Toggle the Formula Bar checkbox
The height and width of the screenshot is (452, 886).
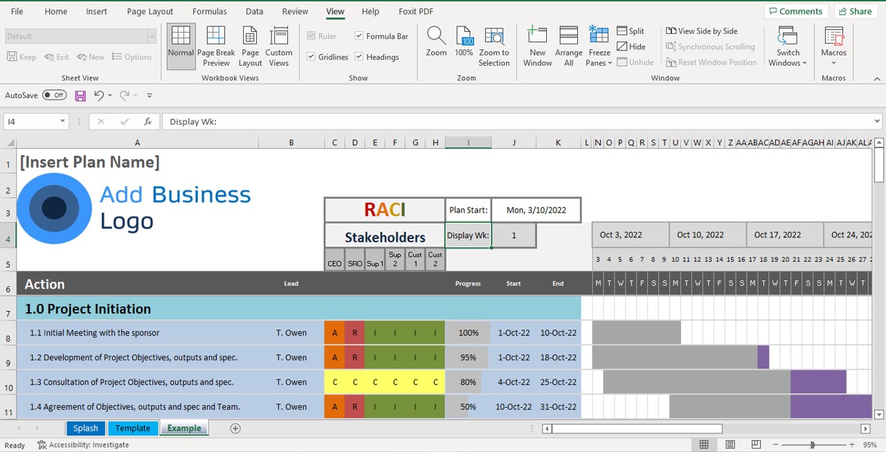[x=359, y=36]
